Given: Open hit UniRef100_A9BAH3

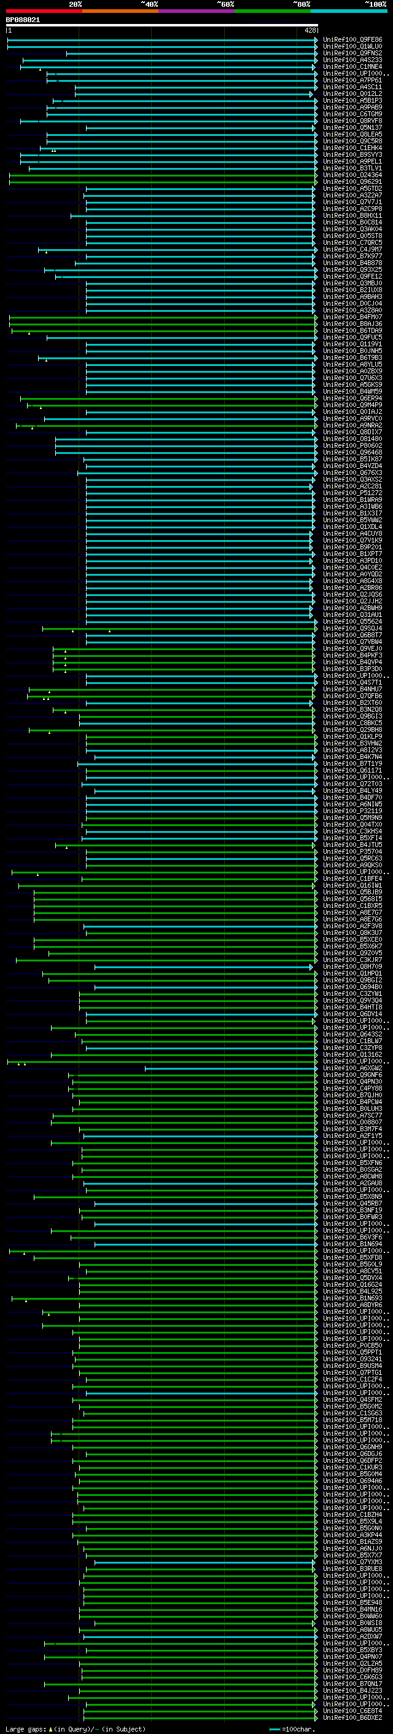Looking at the screenshot, I should pos(352,297).
